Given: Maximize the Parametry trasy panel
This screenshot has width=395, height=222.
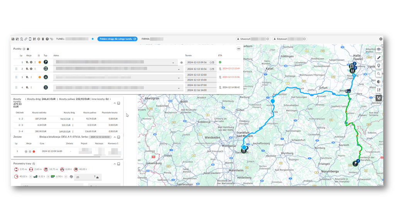Looking at the screenshot, I should click(119, 164).
